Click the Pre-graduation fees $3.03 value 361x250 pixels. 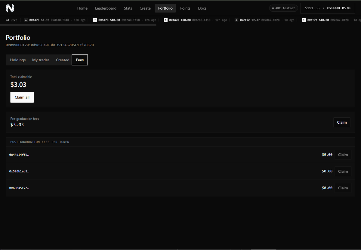tap(17, 125)
